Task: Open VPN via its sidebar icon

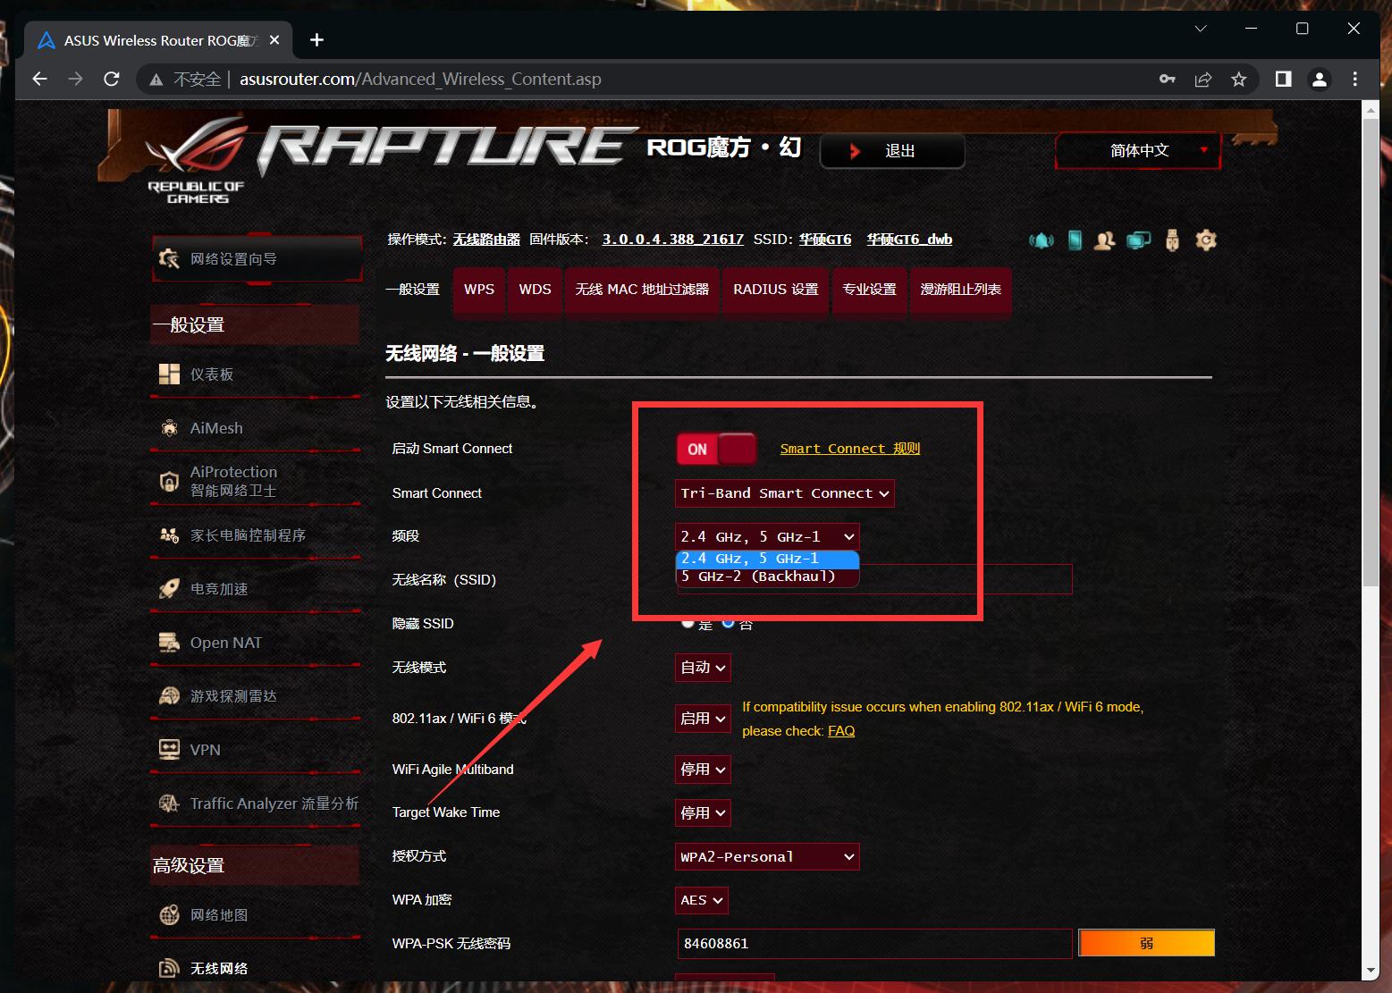Action: click(169, 750)
